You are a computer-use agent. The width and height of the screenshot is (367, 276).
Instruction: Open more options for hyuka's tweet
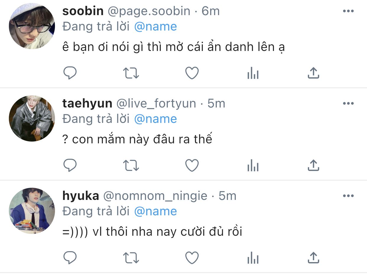click(348, 196)
